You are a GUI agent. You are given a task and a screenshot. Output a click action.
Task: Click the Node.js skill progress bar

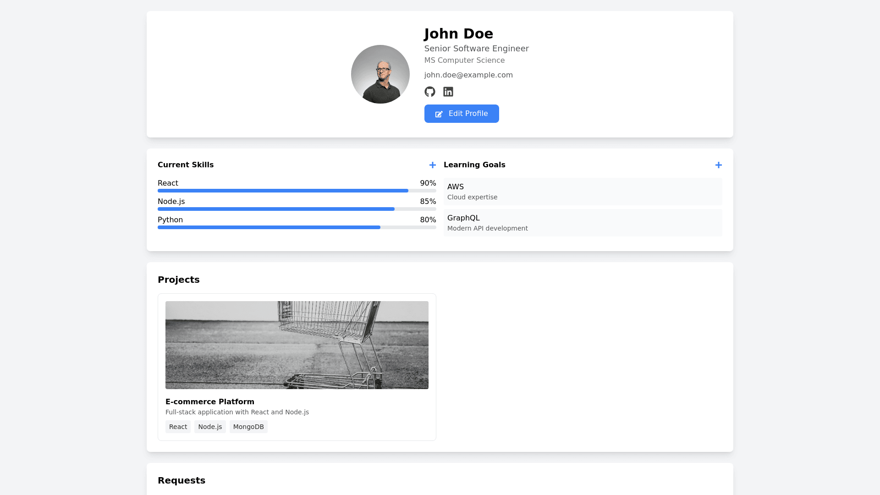click(x=297, y=209)
